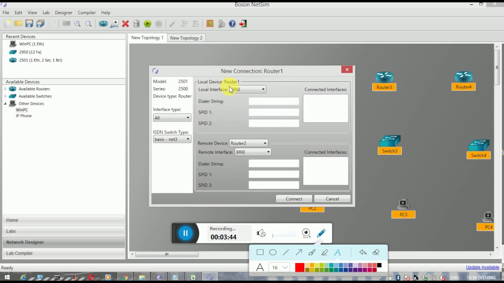
Task: Open the Edit menu
Action: (x=19, y=13)
